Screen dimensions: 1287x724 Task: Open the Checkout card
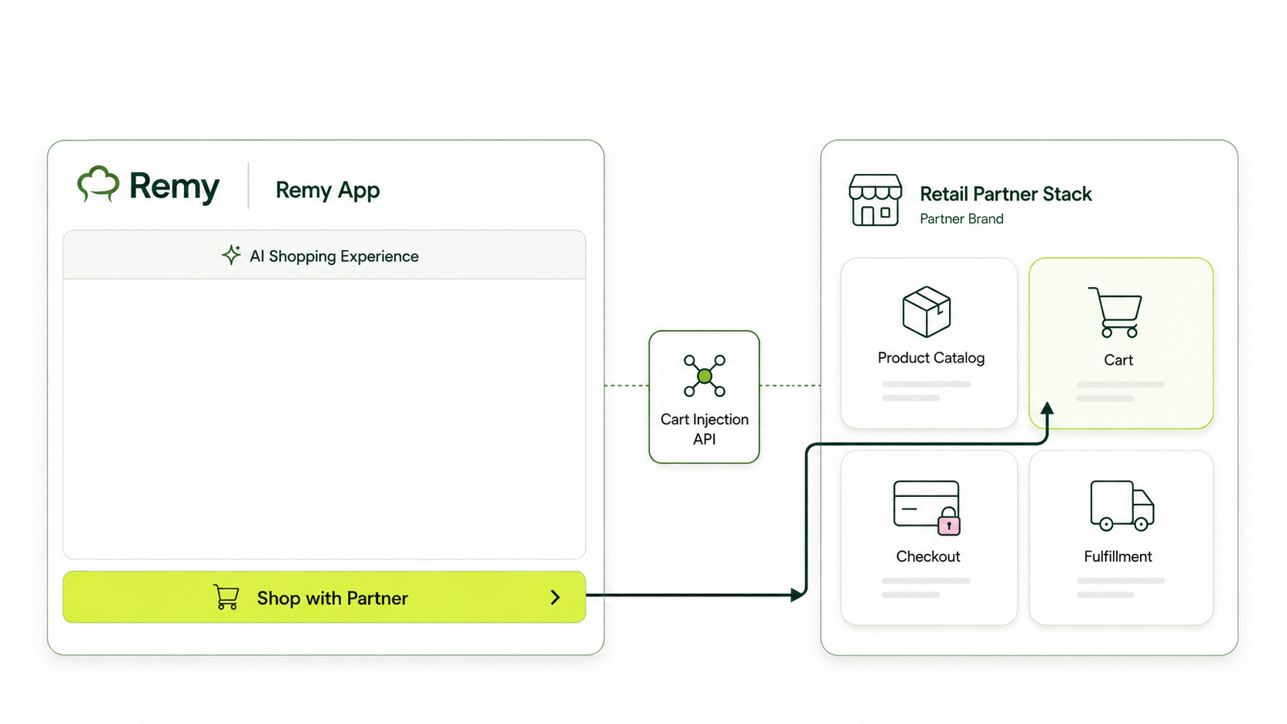pos(929,538)
